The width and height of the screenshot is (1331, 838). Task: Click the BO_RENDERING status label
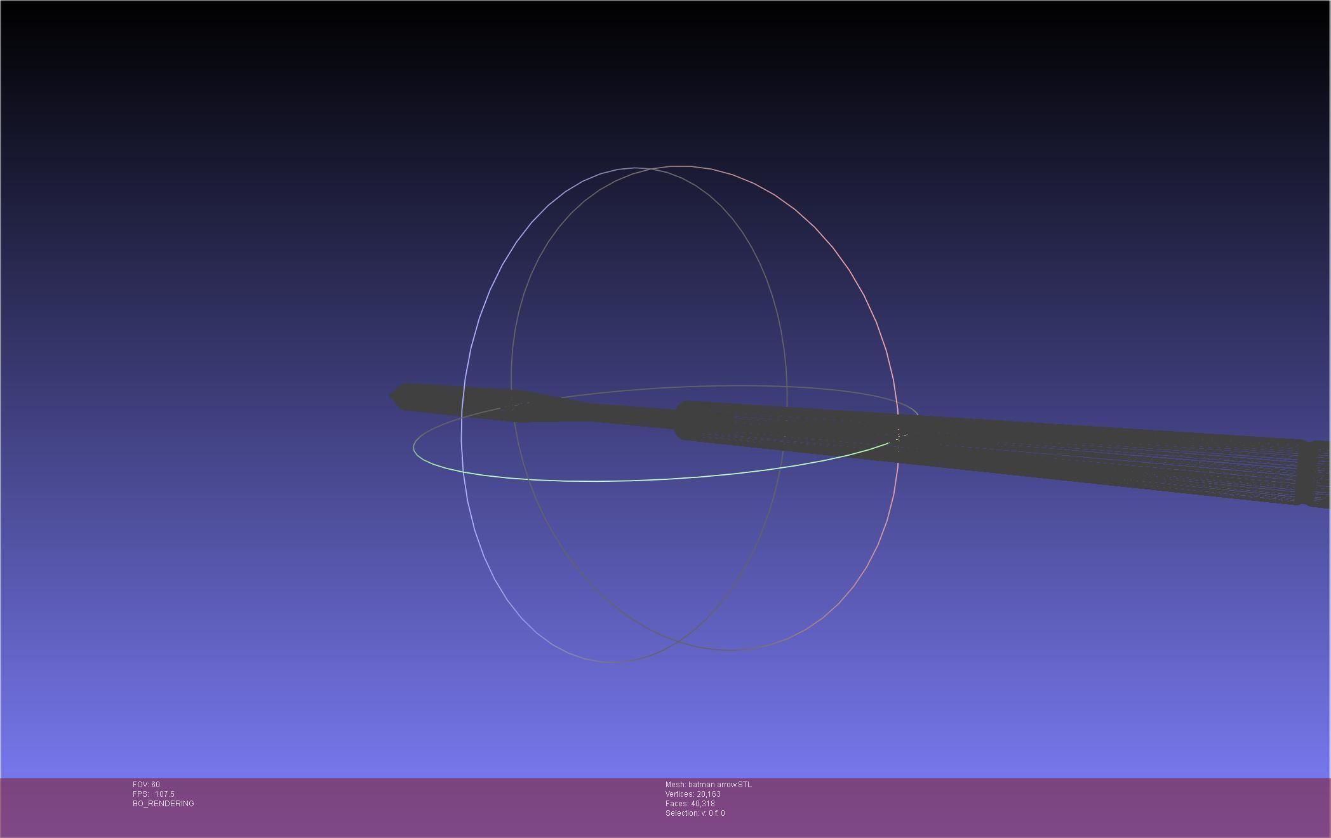[x=163, y=804]
